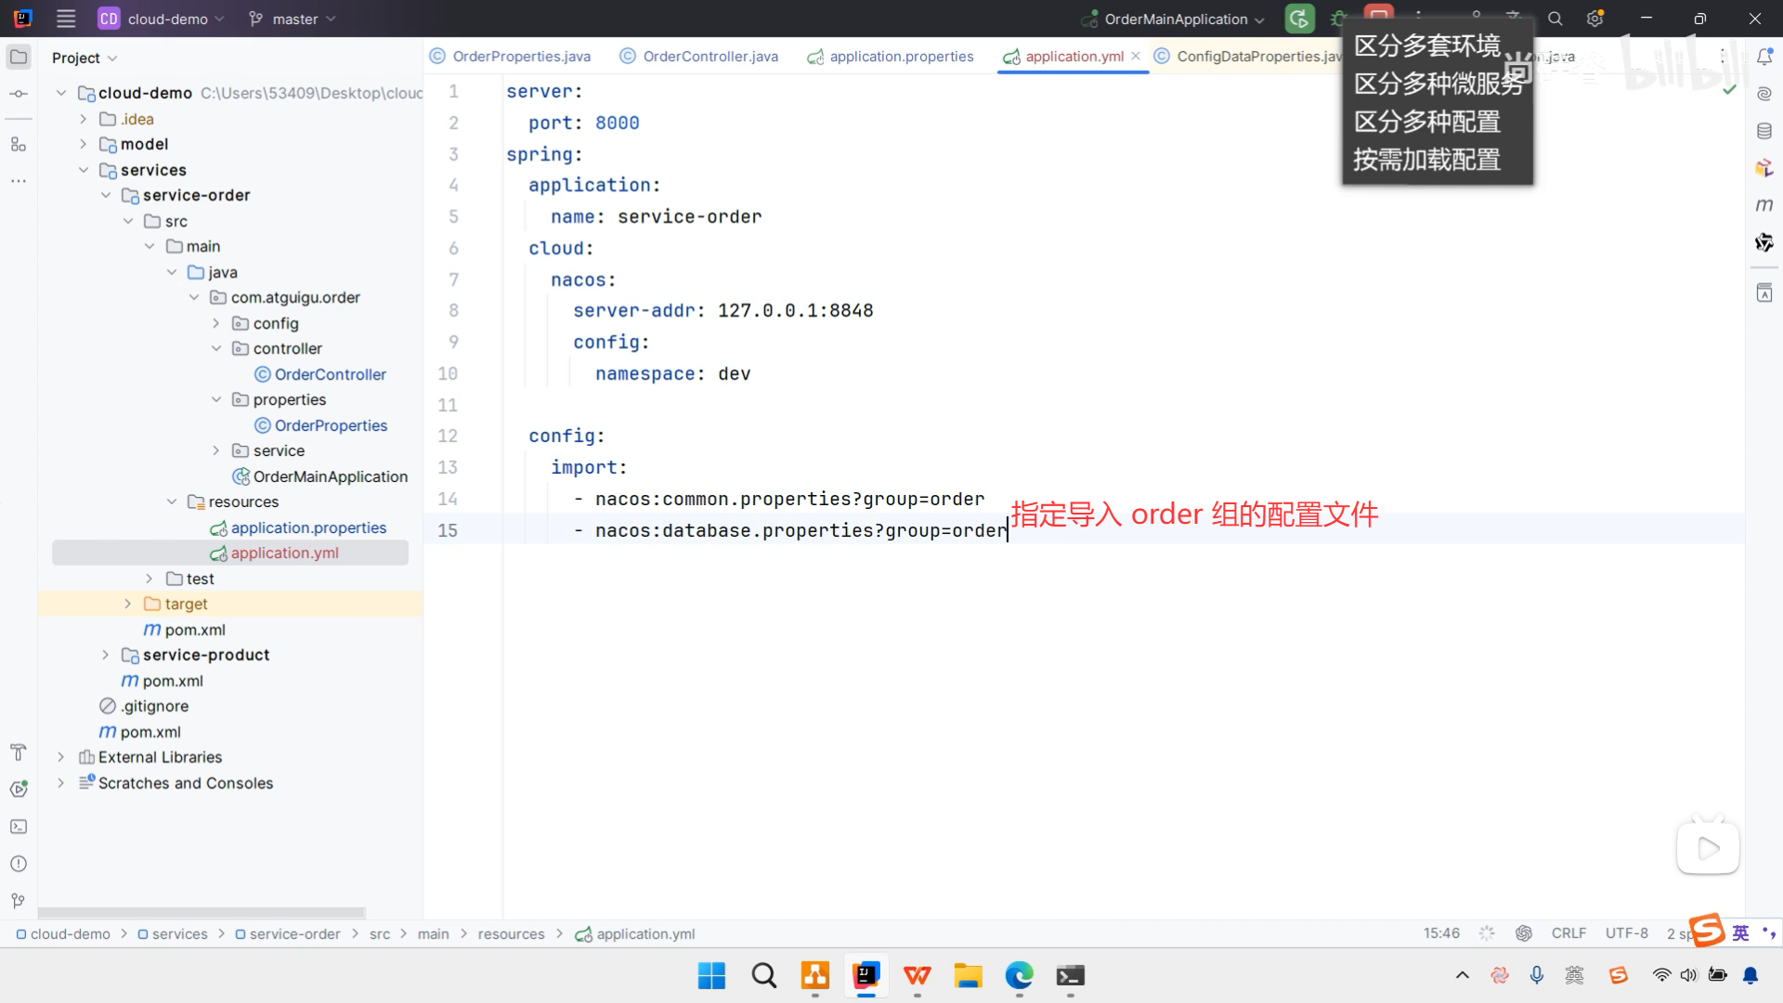Screen dimensions: 1783x1003
Task: Open the Maven tool window
Action: tap(1764, 205)
